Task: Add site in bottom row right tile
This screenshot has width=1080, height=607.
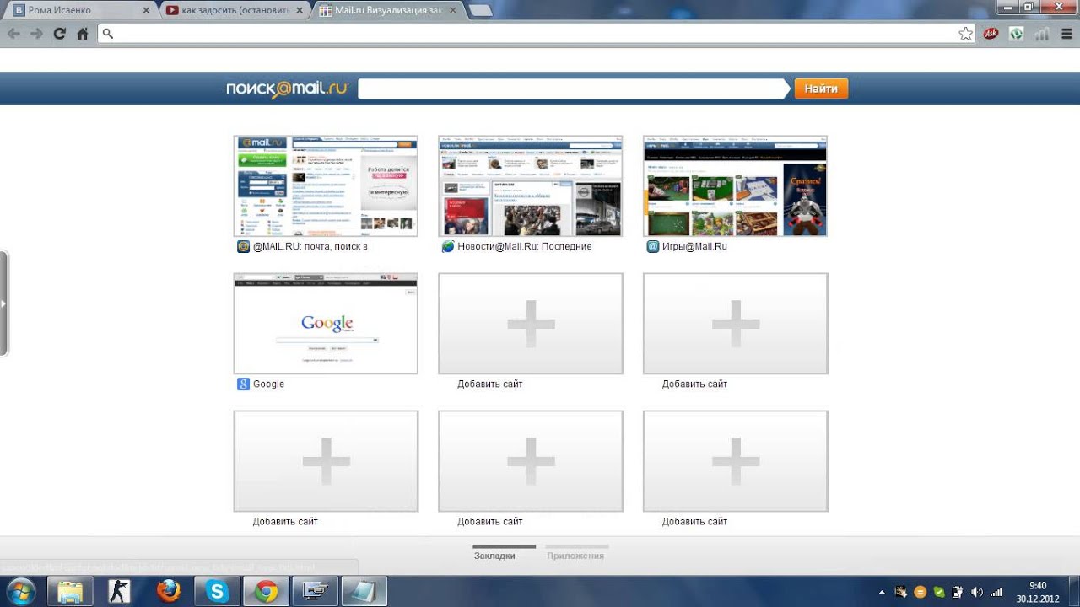Action: click(x=735, y=461)
